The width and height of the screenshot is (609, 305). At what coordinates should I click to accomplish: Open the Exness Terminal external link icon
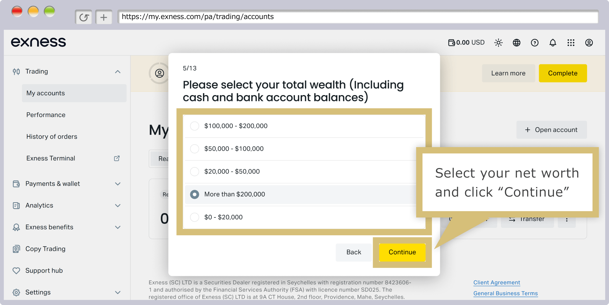pyautogui.click(x=117, y=158)
